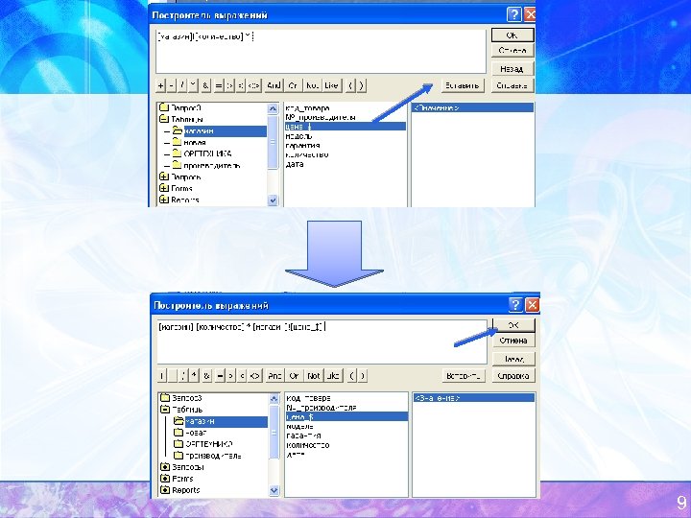Click the Not operator button in the upper dialog
Image resolution: width=691 pixels, height=518 pixels.
tap(312, 85)
